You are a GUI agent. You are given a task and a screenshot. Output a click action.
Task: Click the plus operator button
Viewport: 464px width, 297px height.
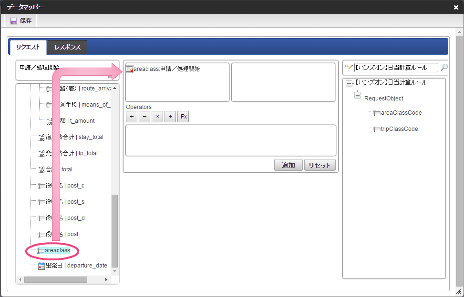point(132,117)
